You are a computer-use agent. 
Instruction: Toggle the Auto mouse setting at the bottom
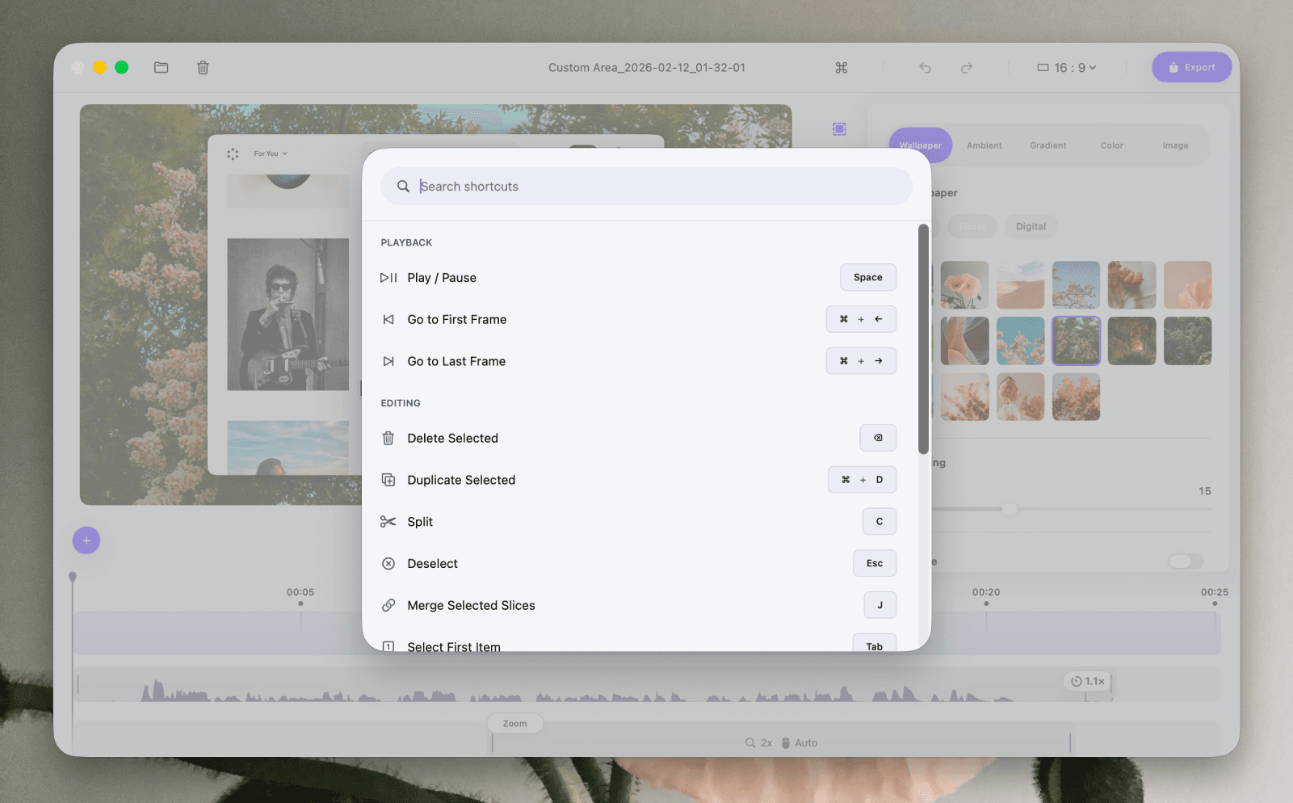tap(800, 742)
